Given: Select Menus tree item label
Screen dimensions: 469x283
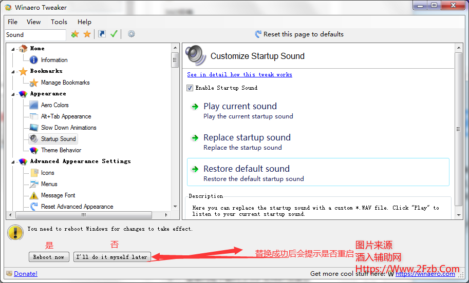Looking at the screenshot, I should tap(49, 184).
